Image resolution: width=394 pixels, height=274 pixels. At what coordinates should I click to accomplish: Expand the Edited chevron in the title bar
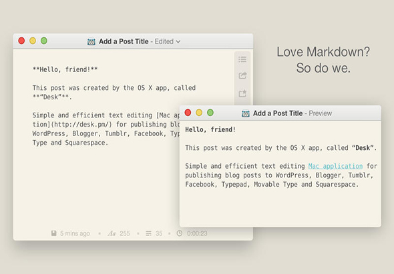click(x=178, y=41)
